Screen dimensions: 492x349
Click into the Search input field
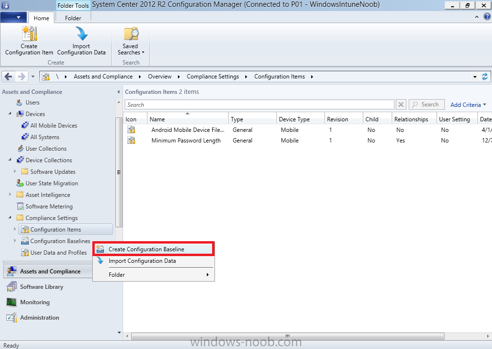click(260, 104)
